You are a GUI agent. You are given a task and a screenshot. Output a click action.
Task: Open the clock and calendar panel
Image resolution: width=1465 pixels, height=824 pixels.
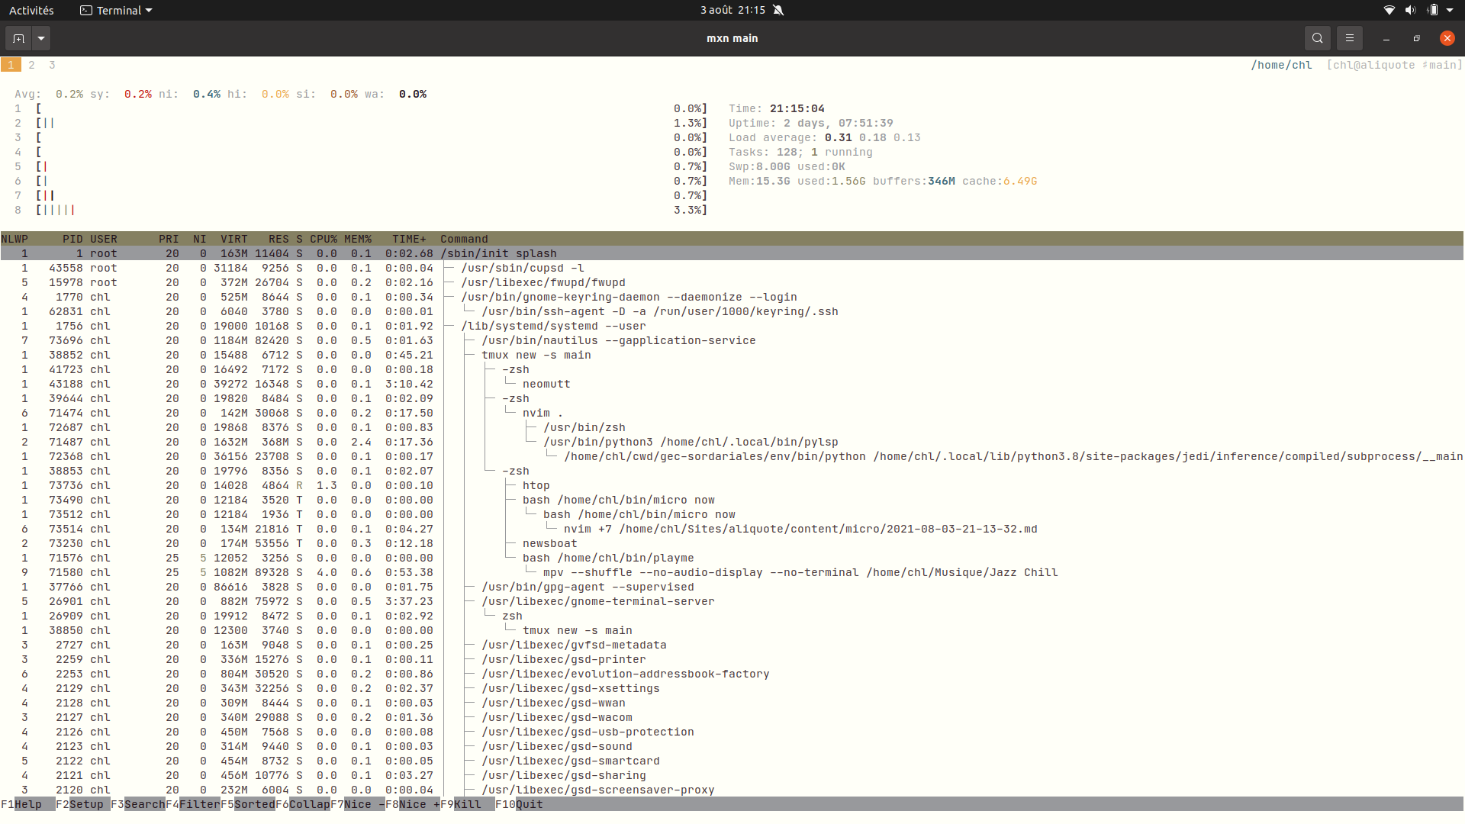point(732,10)
